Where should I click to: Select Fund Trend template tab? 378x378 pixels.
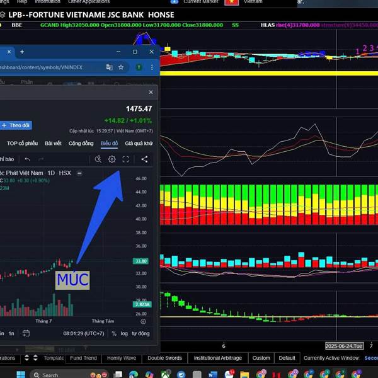click(83, 358)
